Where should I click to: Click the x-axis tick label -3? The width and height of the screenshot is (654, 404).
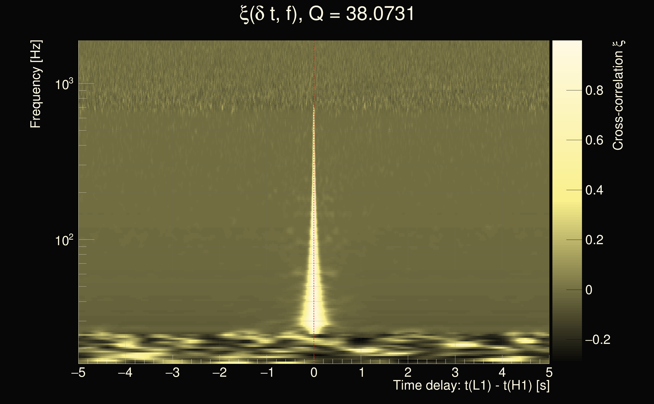point(172,372)
